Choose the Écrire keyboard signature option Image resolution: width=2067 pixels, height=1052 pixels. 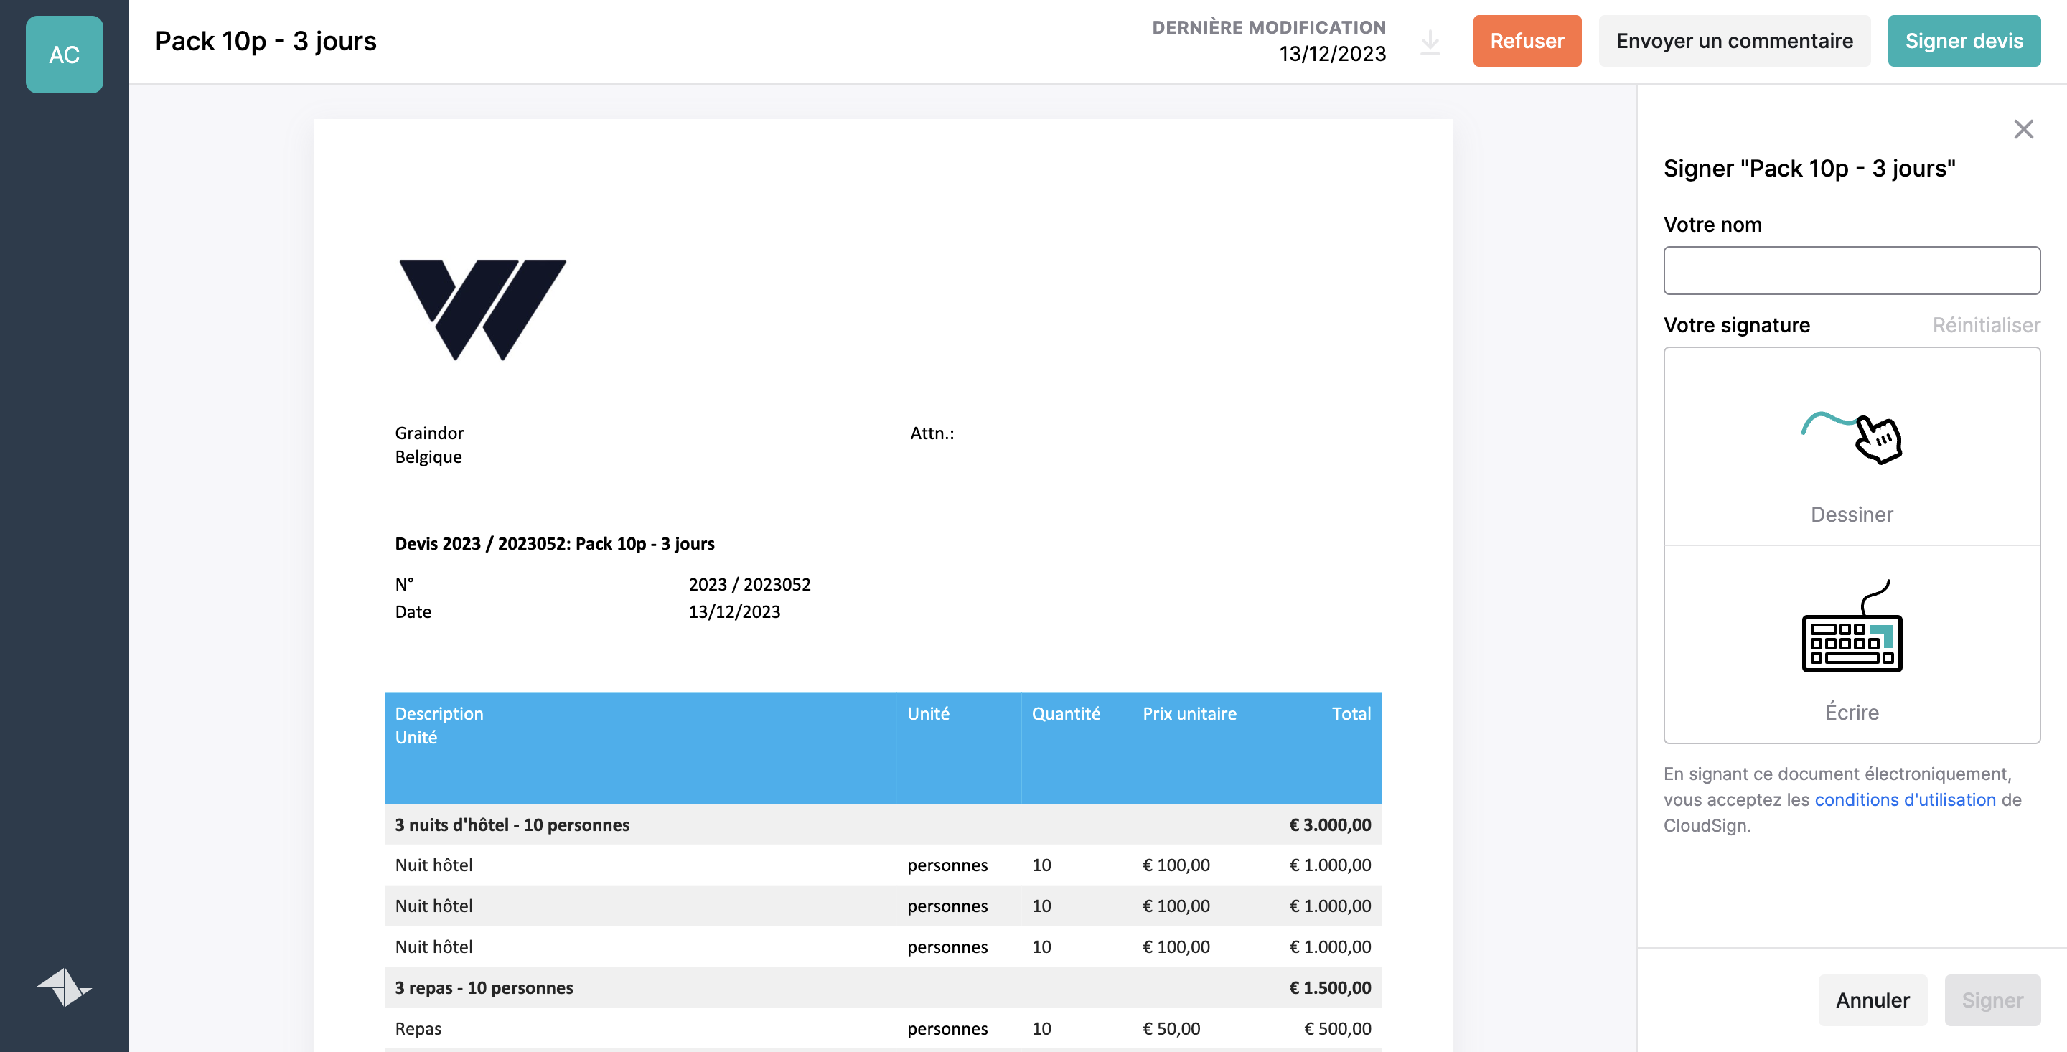(1852, 645)
